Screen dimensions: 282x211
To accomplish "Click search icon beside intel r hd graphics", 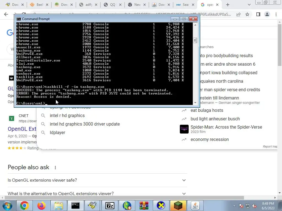I will (x=43, y=116).
